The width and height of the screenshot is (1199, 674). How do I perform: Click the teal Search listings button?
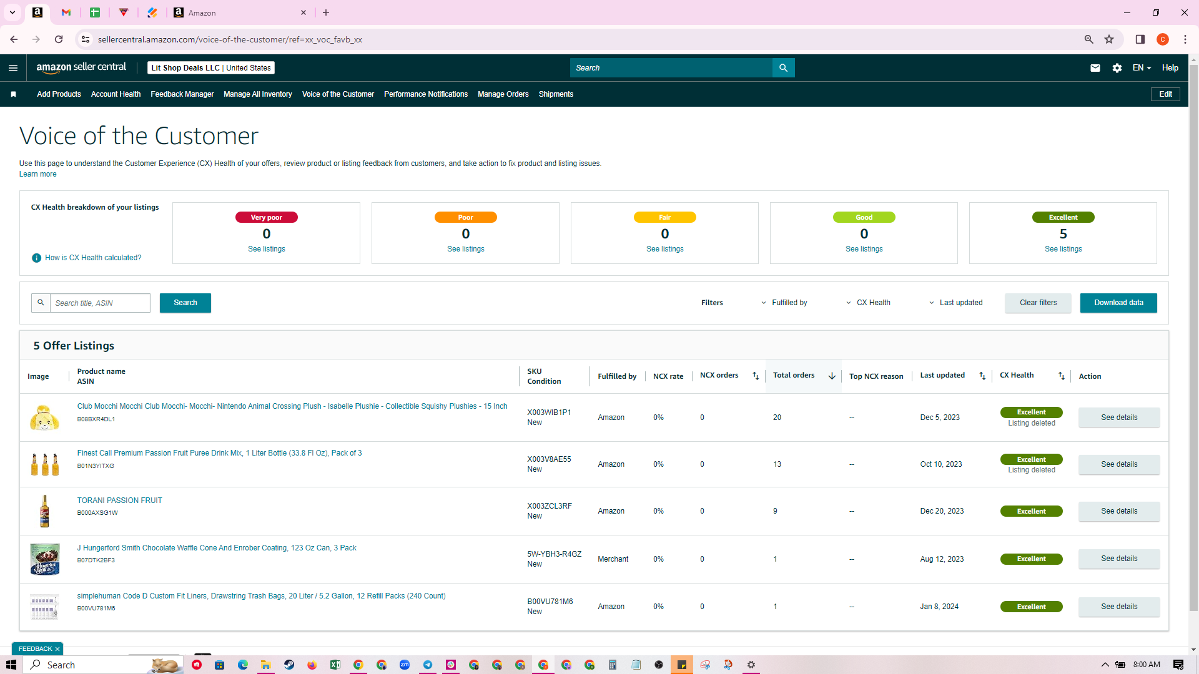point(185,303)
